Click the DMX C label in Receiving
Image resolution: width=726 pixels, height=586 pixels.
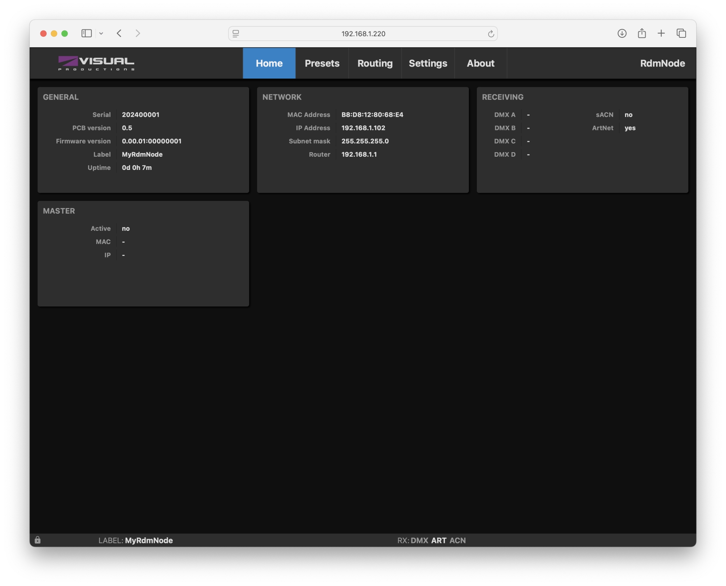(x=505, y=141)
